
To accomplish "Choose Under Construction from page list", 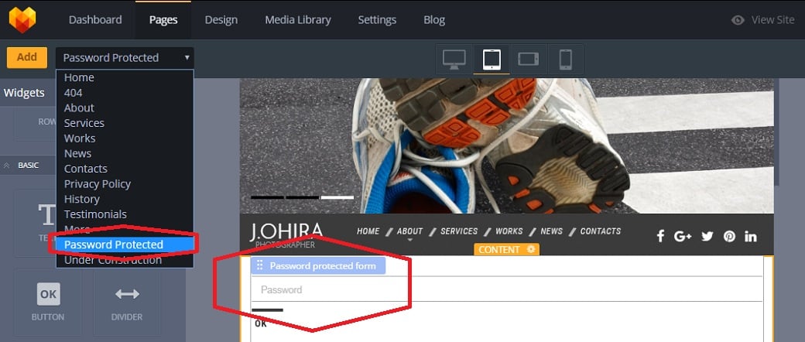I will coord(112,260).
